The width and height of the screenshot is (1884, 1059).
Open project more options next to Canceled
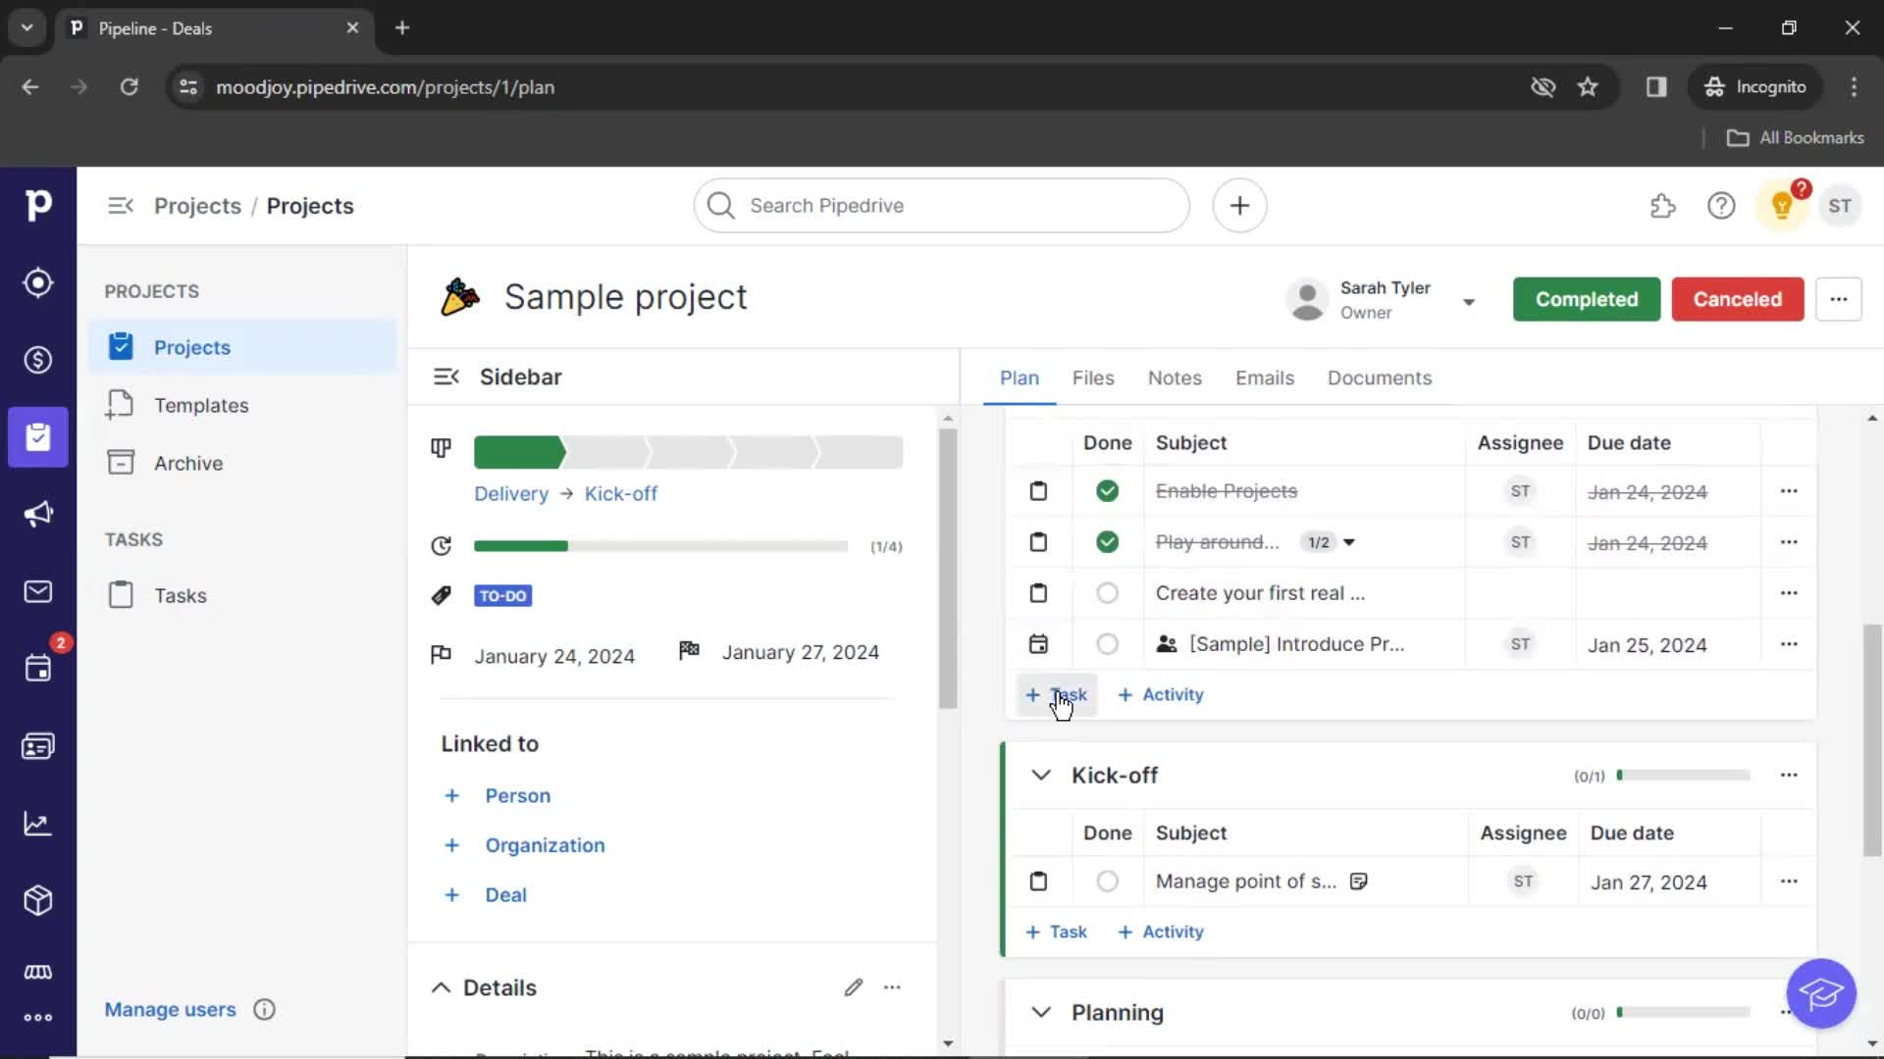tap(1838, 299)
